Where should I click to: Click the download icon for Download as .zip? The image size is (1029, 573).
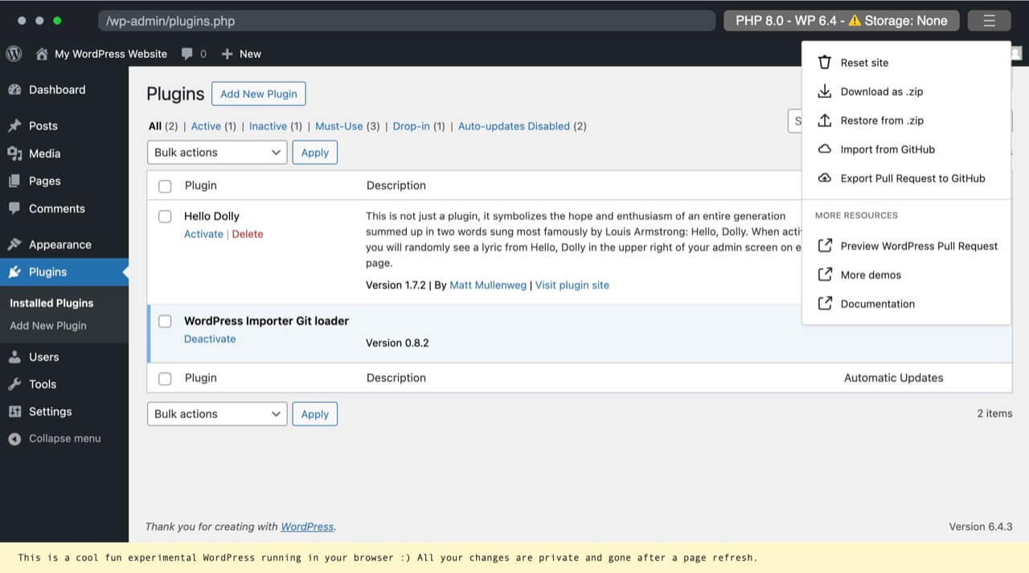click(824, 91)
